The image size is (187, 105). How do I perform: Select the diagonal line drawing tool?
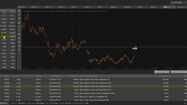[19, 27]
